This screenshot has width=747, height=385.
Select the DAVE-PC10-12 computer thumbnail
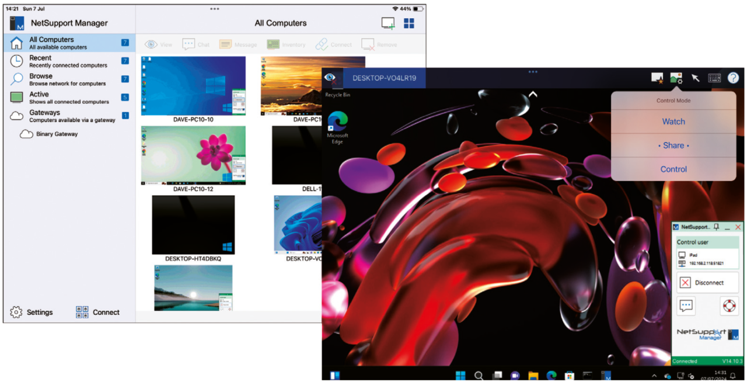click(193, 155)
